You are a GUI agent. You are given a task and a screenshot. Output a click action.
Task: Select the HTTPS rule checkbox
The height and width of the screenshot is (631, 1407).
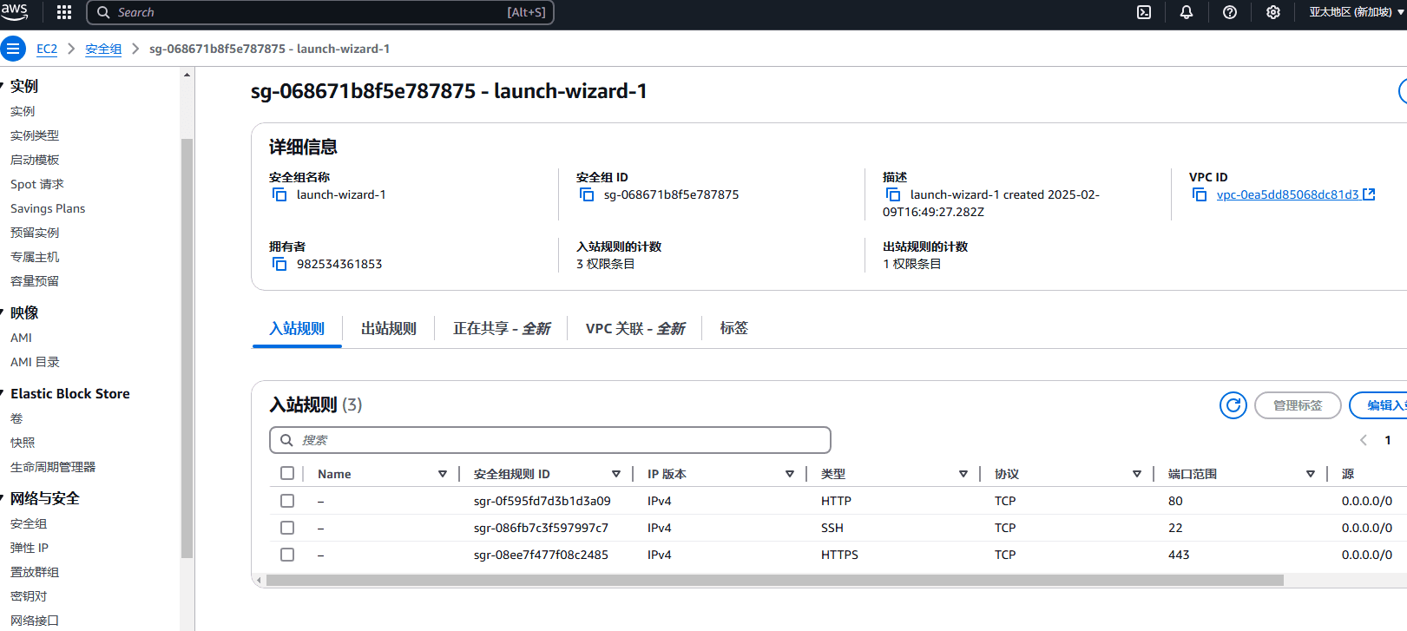[287, 555]
